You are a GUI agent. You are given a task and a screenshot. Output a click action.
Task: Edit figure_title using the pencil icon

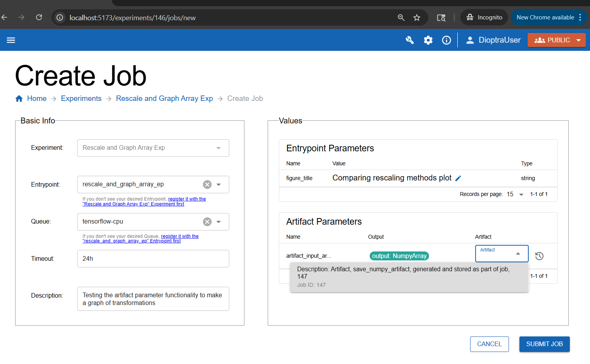[x=458, y=178]
